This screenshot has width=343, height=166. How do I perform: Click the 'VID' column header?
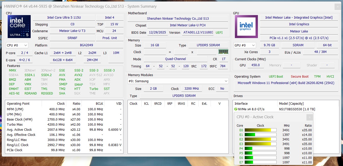(x=114, y=104)
